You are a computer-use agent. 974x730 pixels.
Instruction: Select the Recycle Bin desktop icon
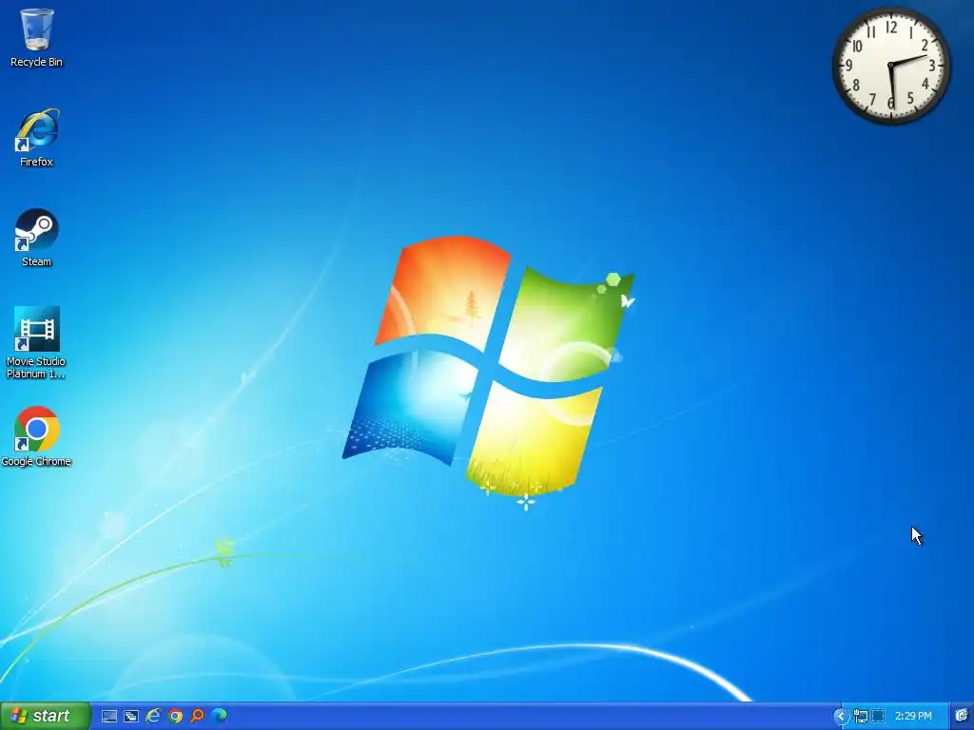pyautogui.click(x=37, y=37)
